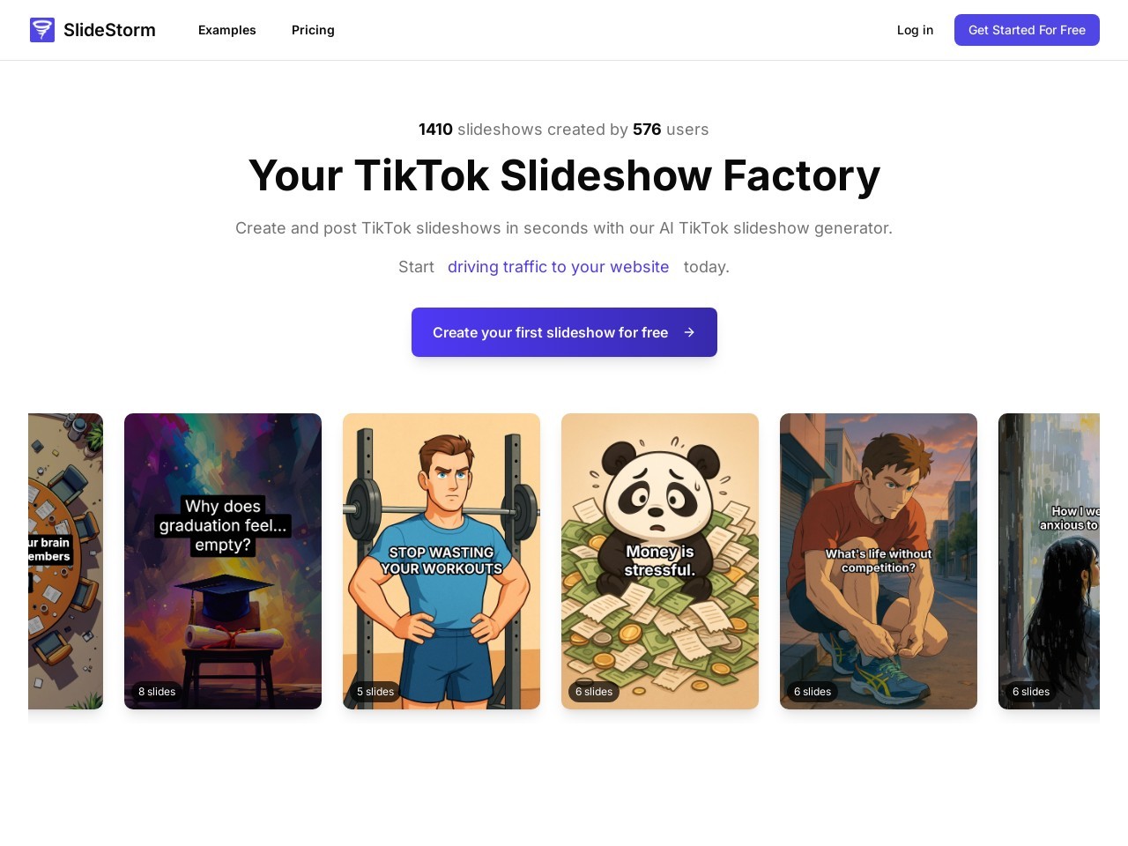Click the Log in link
The height and width of the screenshot is (846, 1128).
click(915, 30)
